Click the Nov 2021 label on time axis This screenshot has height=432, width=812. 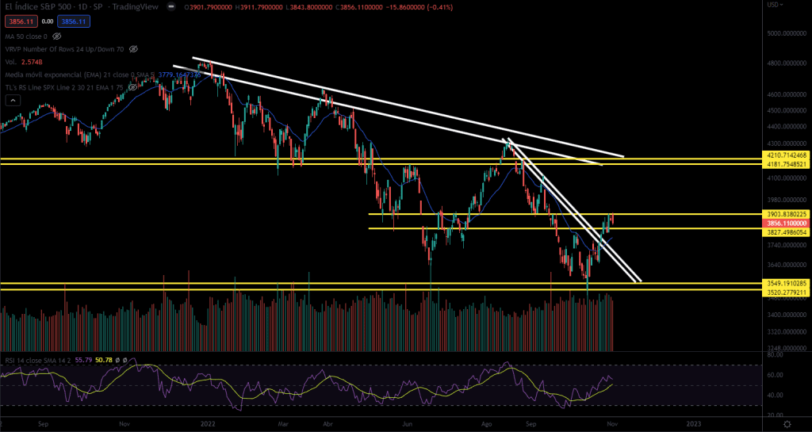[x=124, y=423]
